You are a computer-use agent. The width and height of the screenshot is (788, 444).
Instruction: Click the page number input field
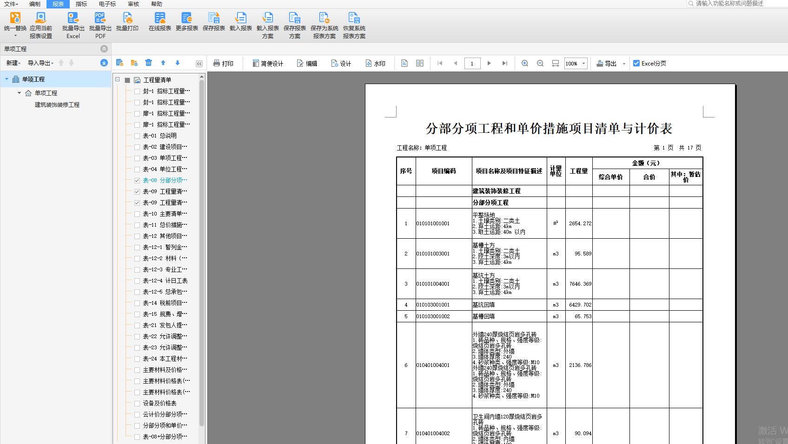click(x=472, y=63)
